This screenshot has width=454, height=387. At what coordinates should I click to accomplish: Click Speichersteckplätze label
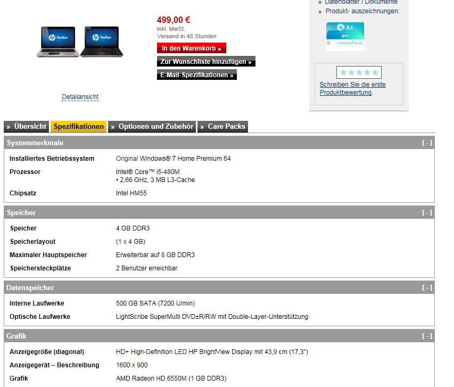(40, 268)
